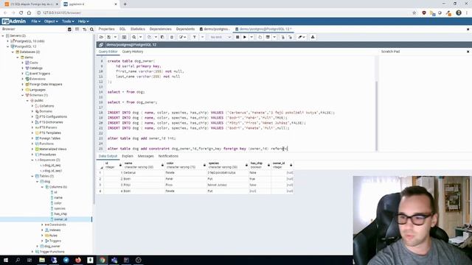Click the Save File toolbar icon
The width and height of the screenshot is (472, 265).
pyautogui.click(x=109, y=37)
